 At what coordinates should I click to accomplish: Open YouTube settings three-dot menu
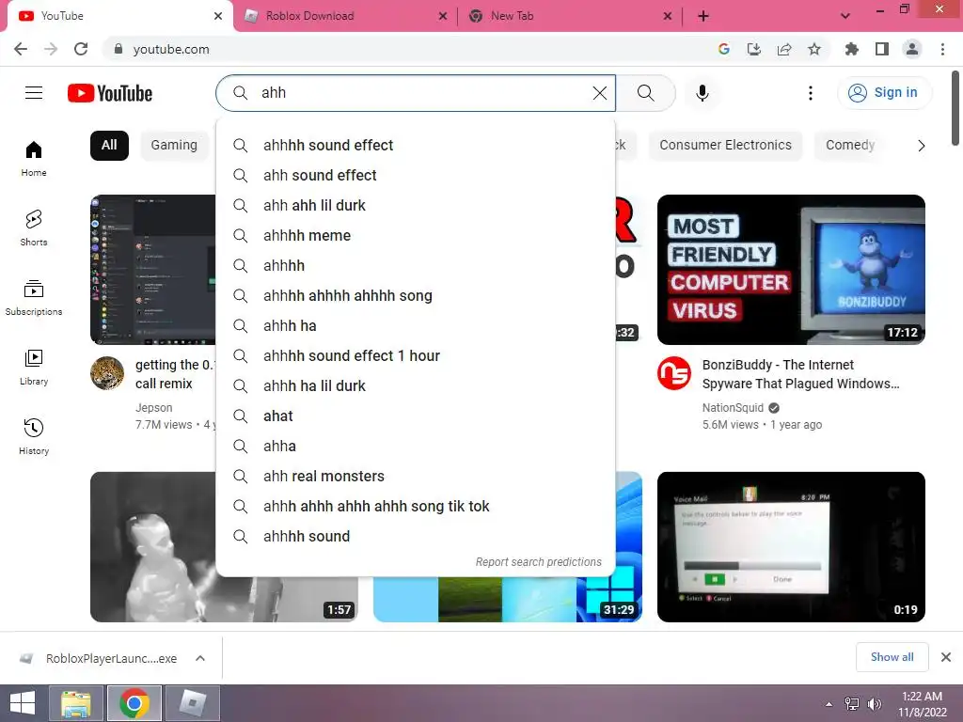pos(810,93)
